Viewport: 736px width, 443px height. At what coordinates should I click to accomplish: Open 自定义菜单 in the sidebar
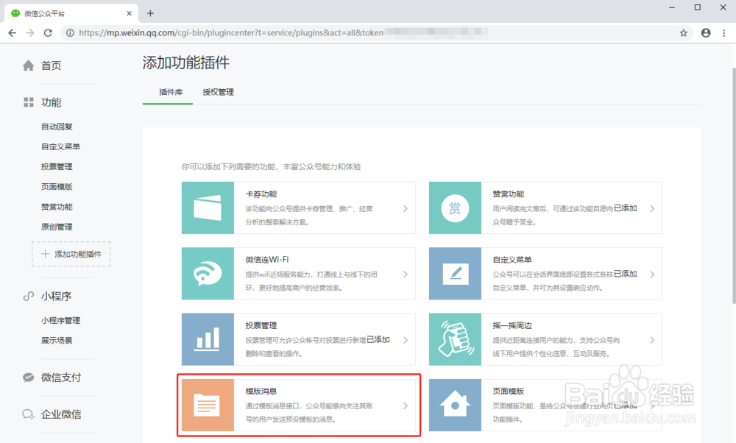click(60, 146)
